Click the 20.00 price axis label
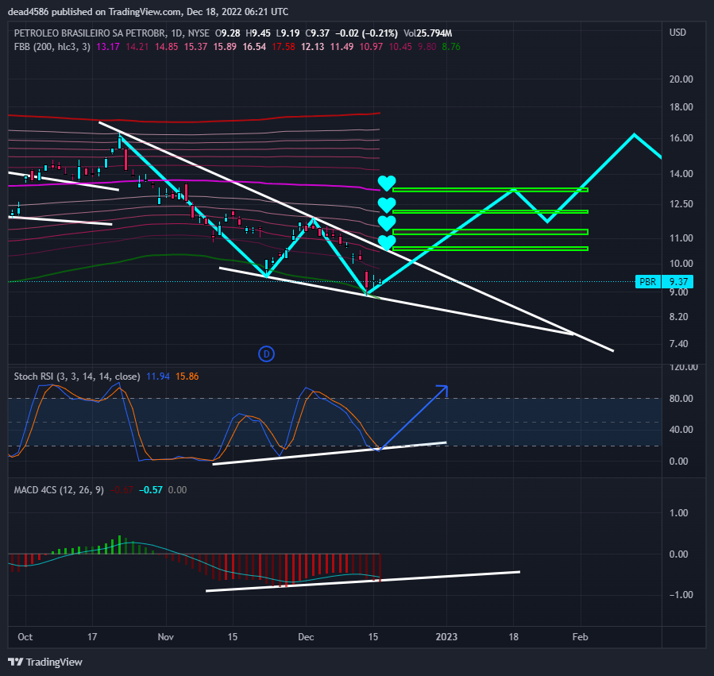 (681, 79)
